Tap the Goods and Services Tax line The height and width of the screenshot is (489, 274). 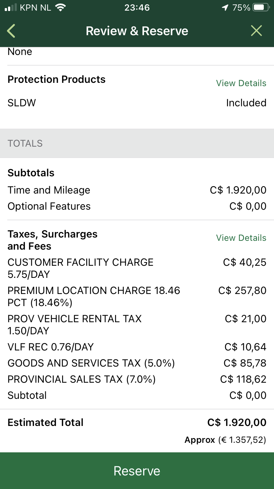click(x=137, y=363)
